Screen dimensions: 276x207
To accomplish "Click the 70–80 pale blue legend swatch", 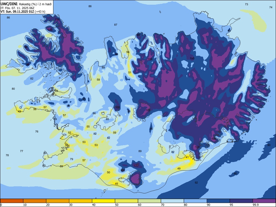I will tap(172, 201).
